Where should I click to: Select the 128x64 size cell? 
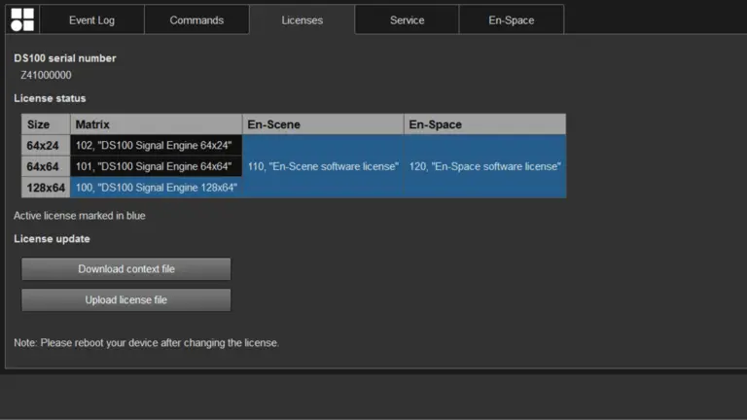(46, 187)
